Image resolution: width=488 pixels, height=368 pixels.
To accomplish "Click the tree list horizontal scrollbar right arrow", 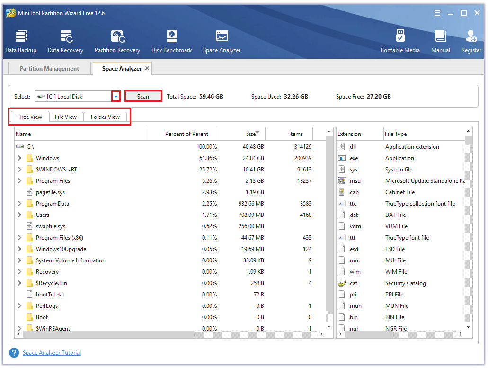I will 322,334.
